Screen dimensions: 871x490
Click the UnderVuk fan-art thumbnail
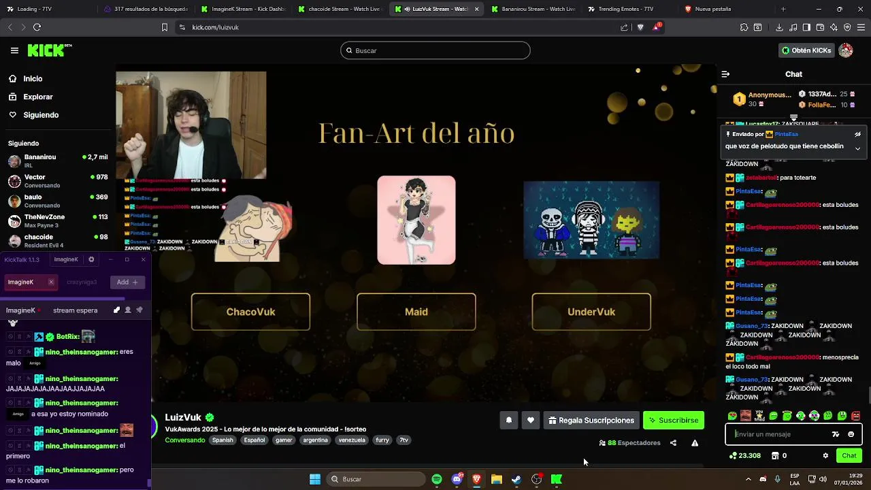591,220
